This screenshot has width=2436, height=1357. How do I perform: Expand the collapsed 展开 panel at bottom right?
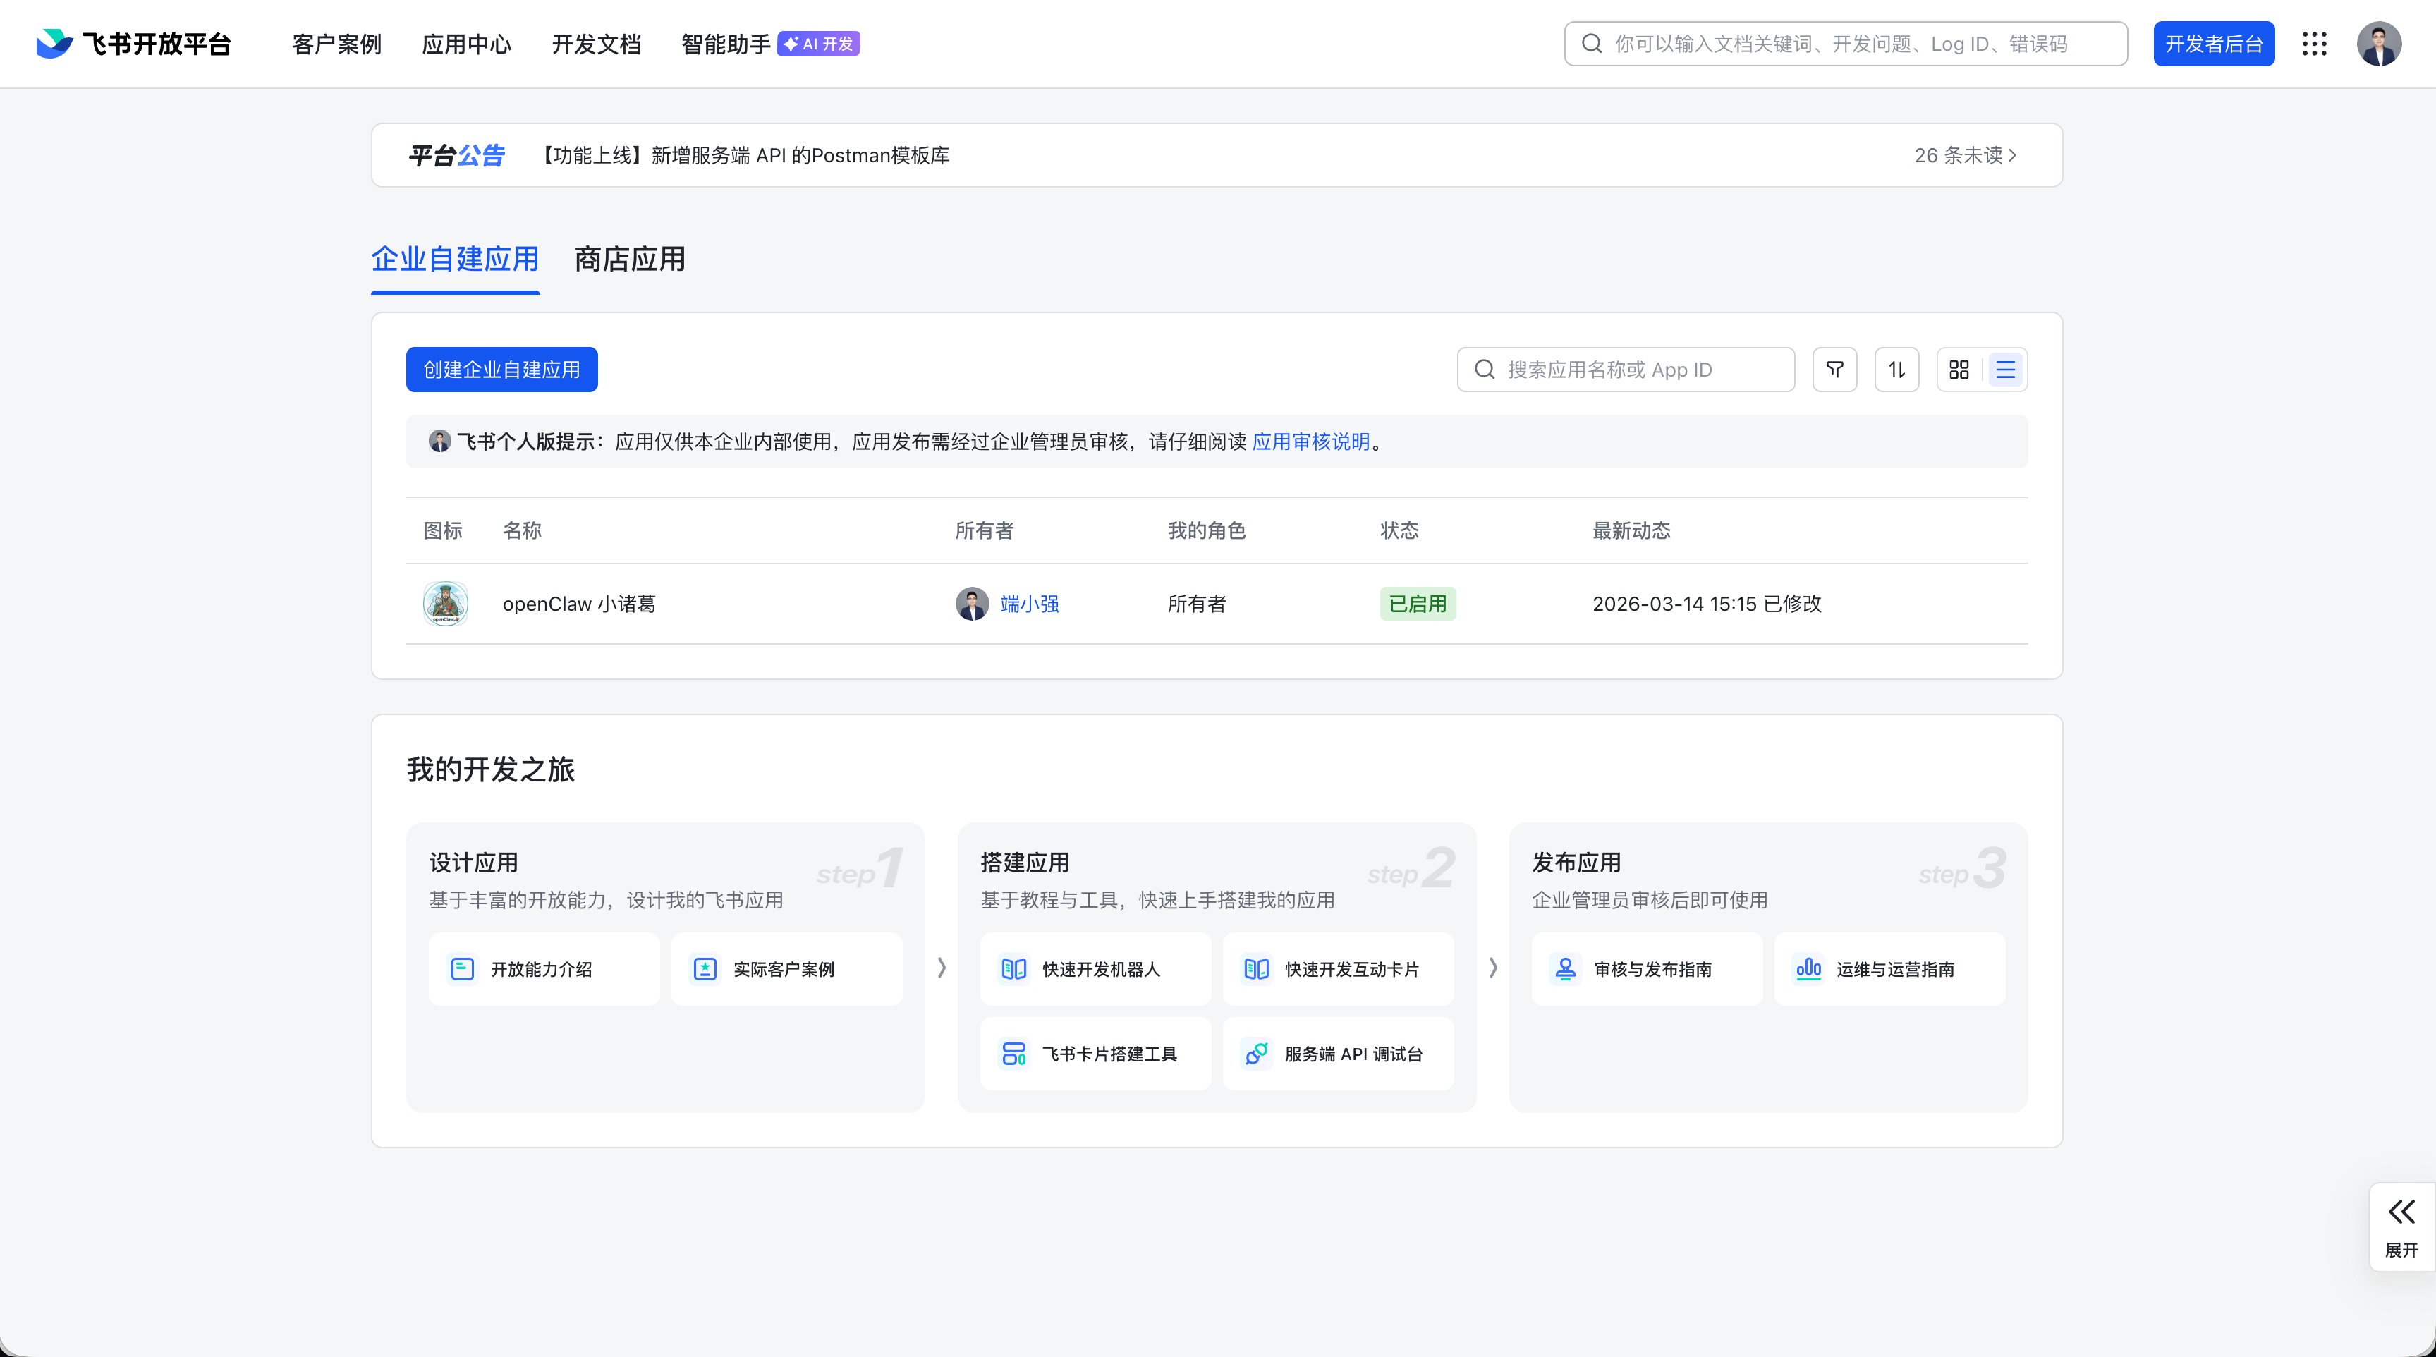coord(2400,1226)
